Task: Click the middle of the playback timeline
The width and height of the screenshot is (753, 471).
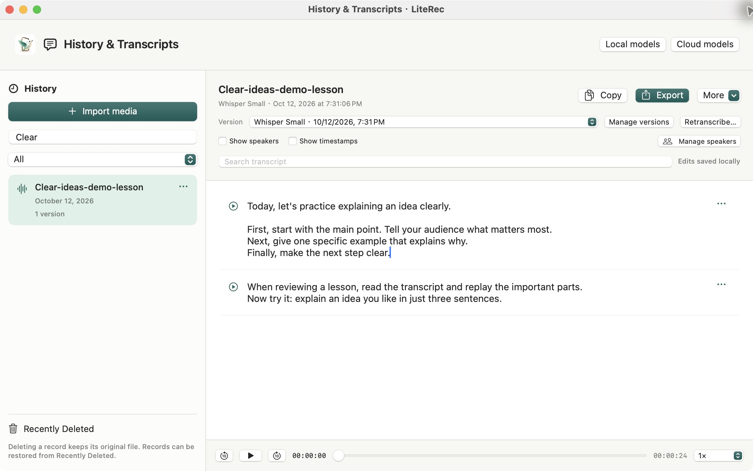Action: [x=490, y=456]
